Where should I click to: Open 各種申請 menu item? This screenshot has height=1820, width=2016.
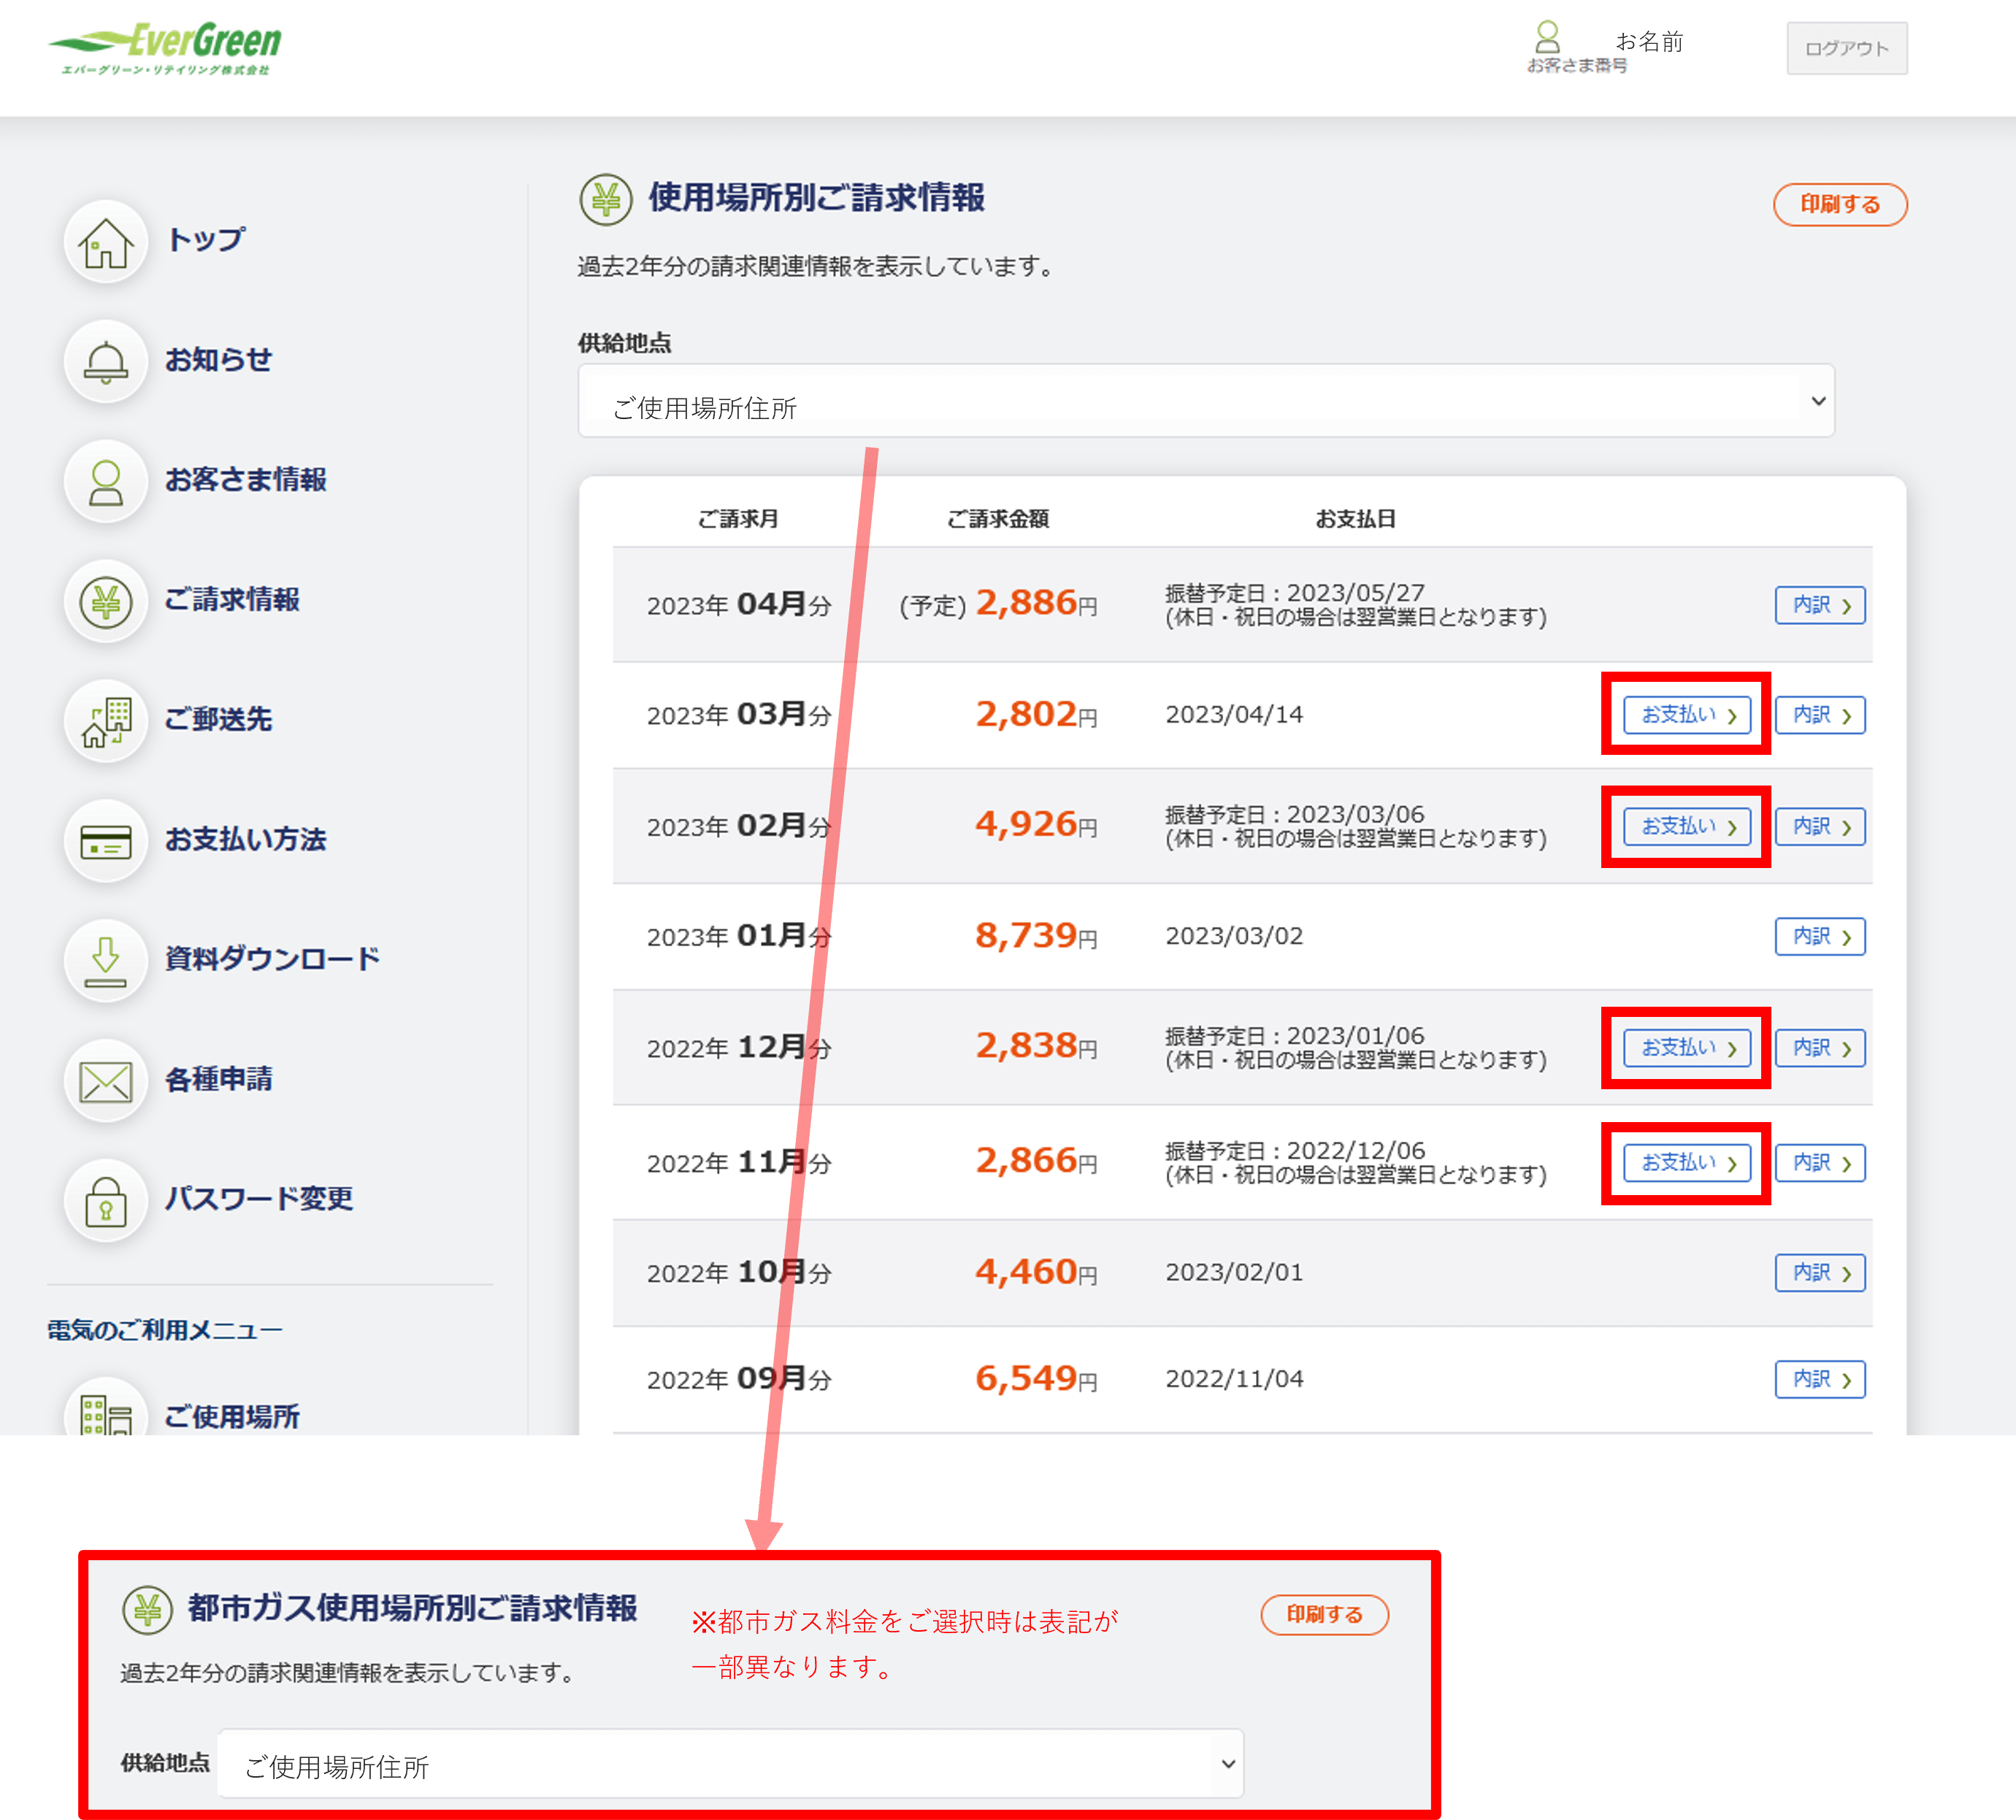tap(219, 1079)
